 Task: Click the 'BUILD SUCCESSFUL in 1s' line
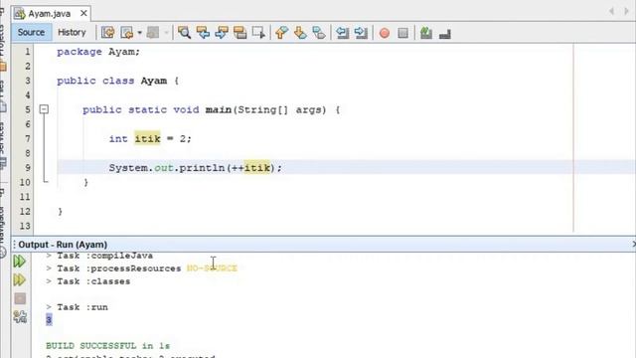point(108,346)
